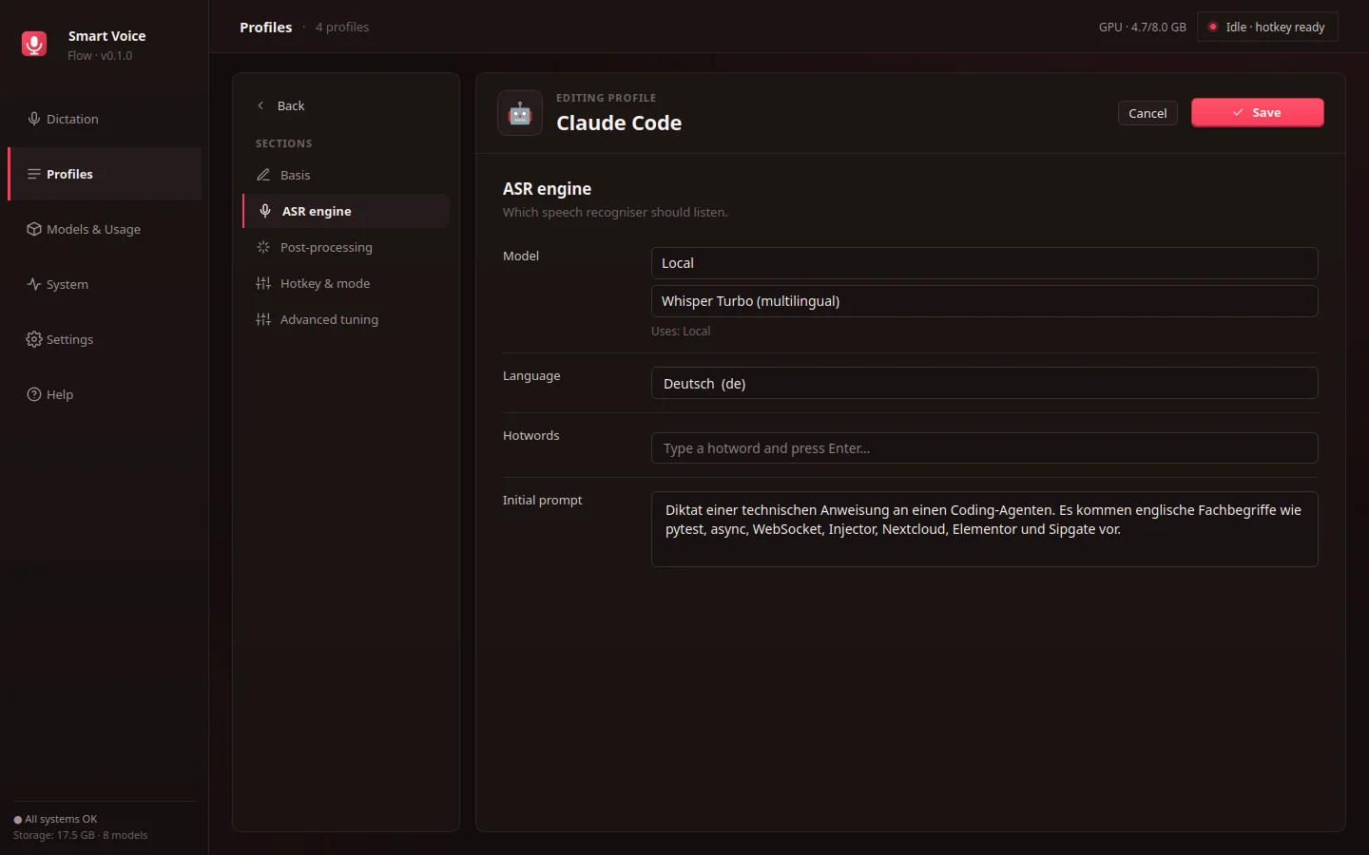Open the Basis section
1369x855 pixels.
pyautogui.click(x=346, y=175)
